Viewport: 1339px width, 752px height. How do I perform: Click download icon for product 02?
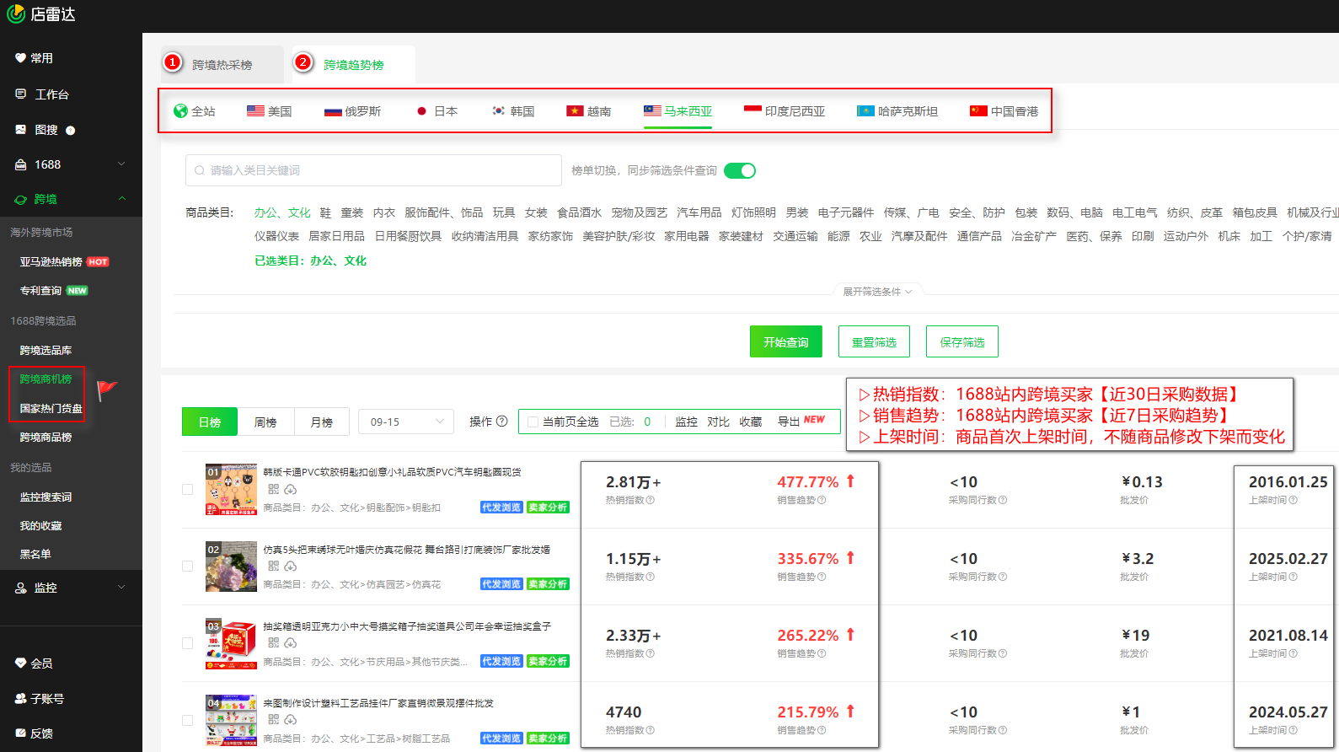point(290,567)
